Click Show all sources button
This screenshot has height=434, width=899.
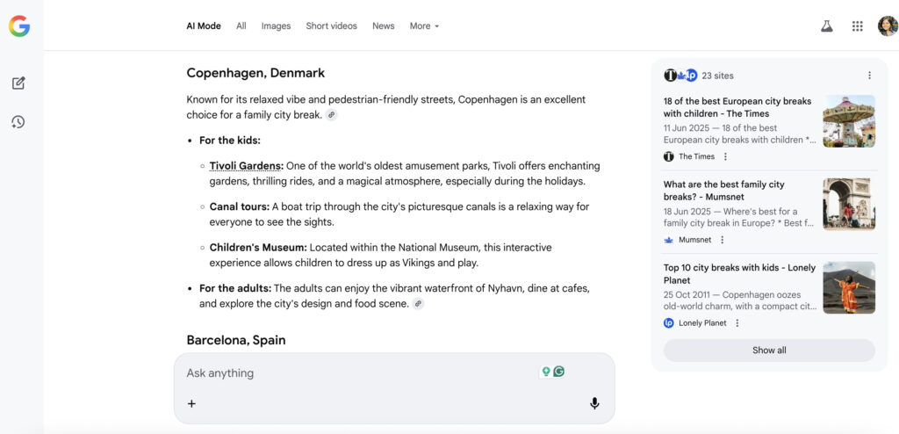pyautogui.click(x=769, y=351)
